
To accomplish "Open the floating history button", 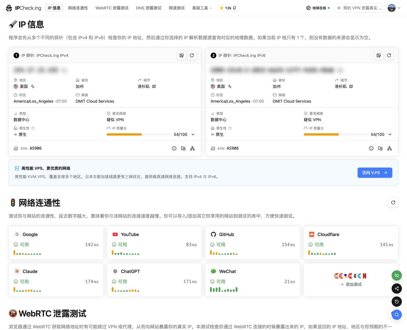I will tap(397, 302).
